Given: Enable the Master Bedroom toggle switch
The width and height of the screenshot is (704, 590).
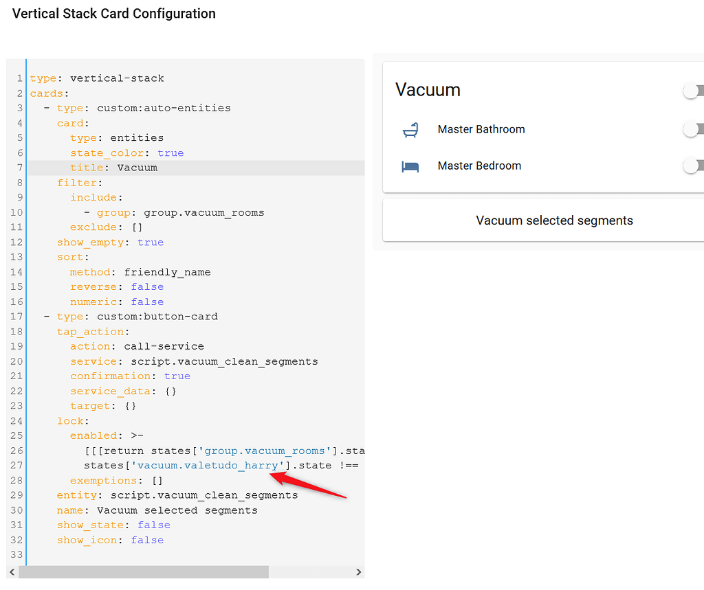Looking at the screenshot, I should tap(692, 166).
